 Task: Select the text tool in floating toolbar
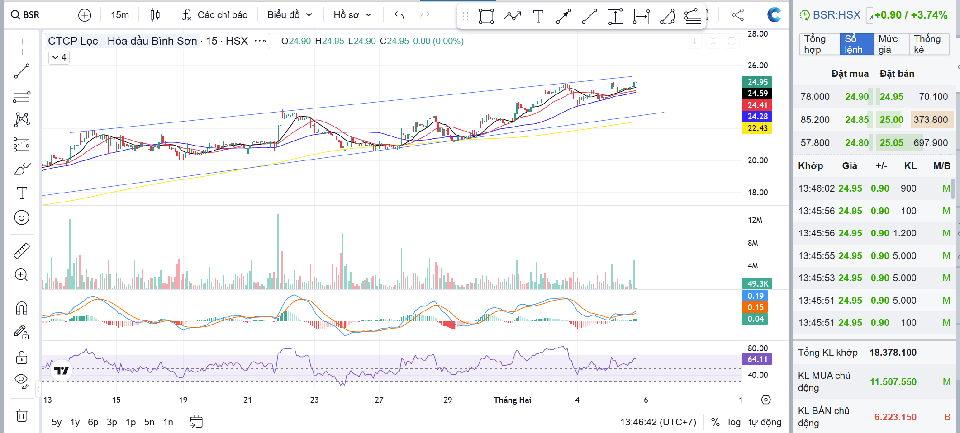[x=538, y=16]
